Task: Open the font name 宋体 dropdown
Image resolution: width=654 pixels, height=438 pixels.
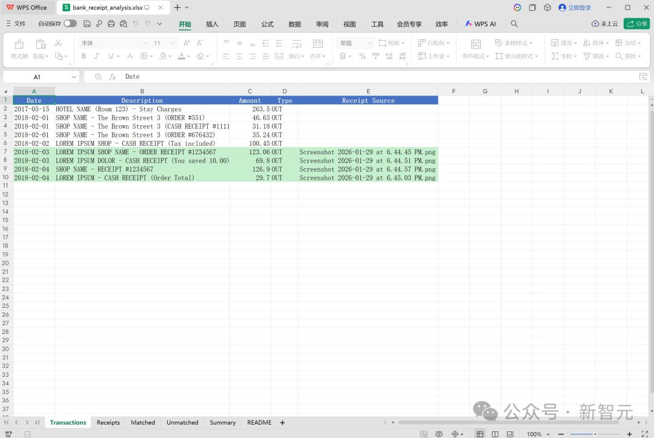Action: click(x=145, y=43)
